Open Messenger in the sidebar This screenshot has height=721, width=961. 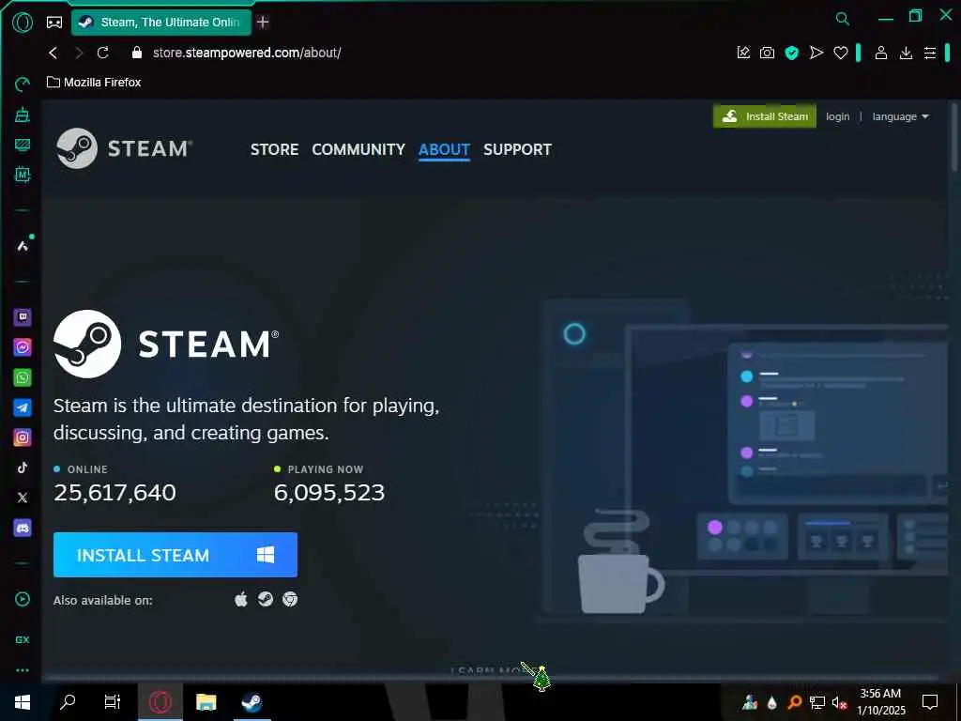(x=23, y=347)
